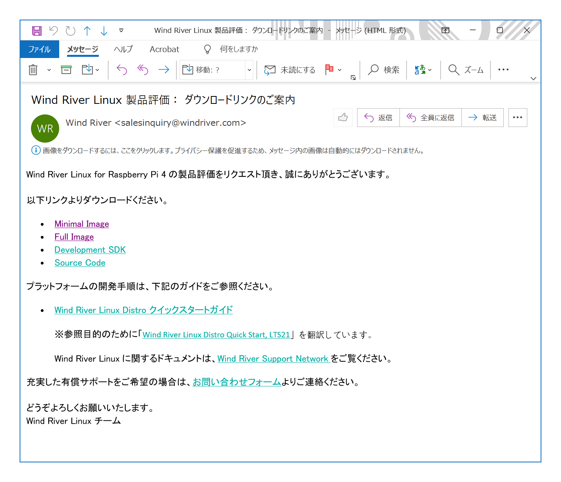
Task: Collapse the ribbon with the chevron
Action: (533, 78)
